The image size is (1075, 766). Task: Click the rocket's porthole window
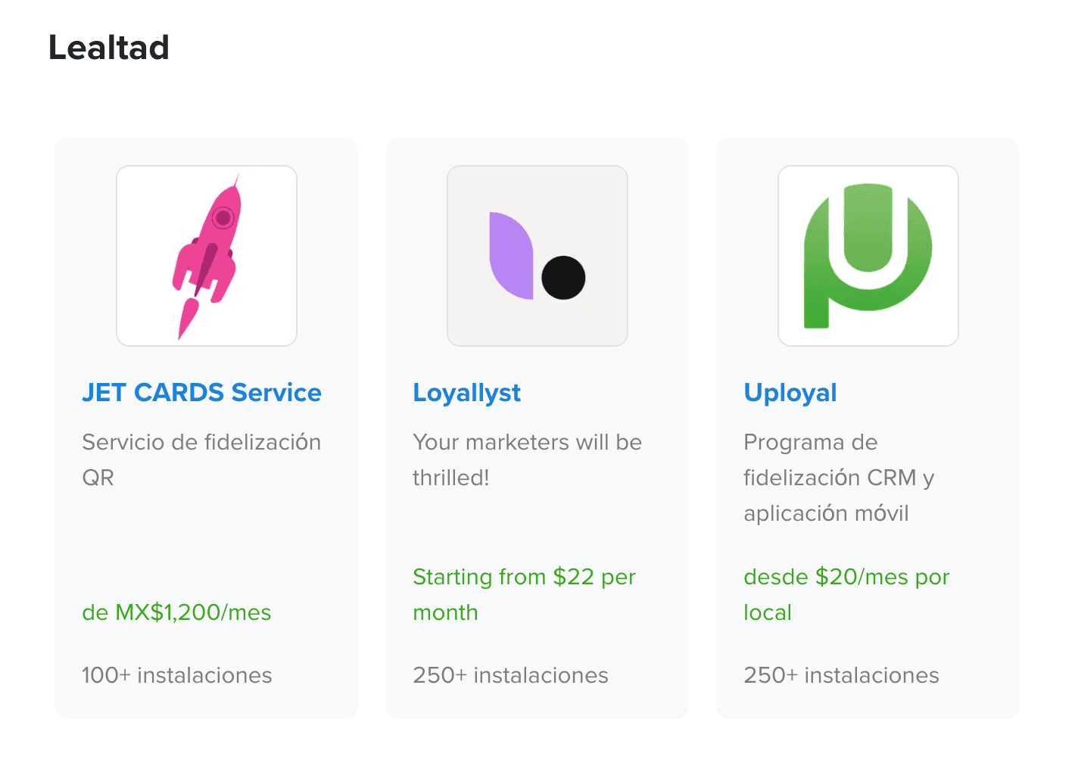point(223,218)
